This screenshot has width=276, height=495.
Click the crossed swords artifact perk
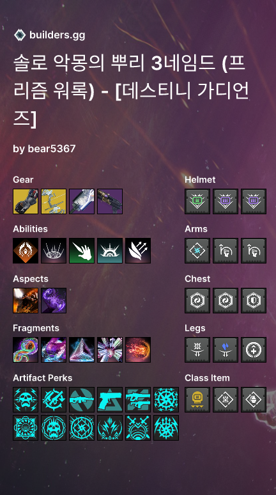click(x=138, y=428)
